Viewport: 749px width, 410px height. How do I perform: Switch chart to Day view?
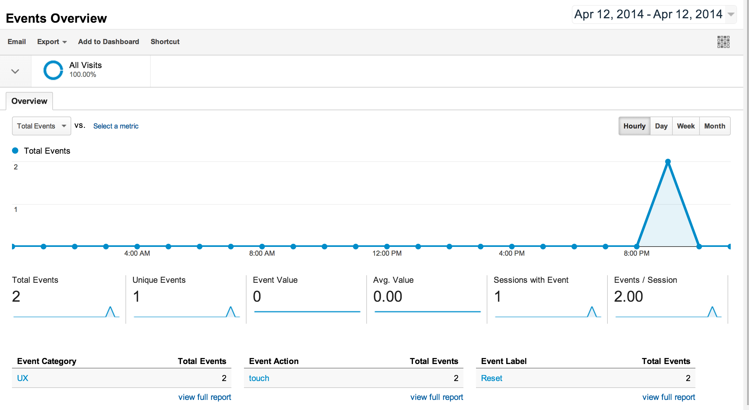pyautogui.click(x=661, y=126)
